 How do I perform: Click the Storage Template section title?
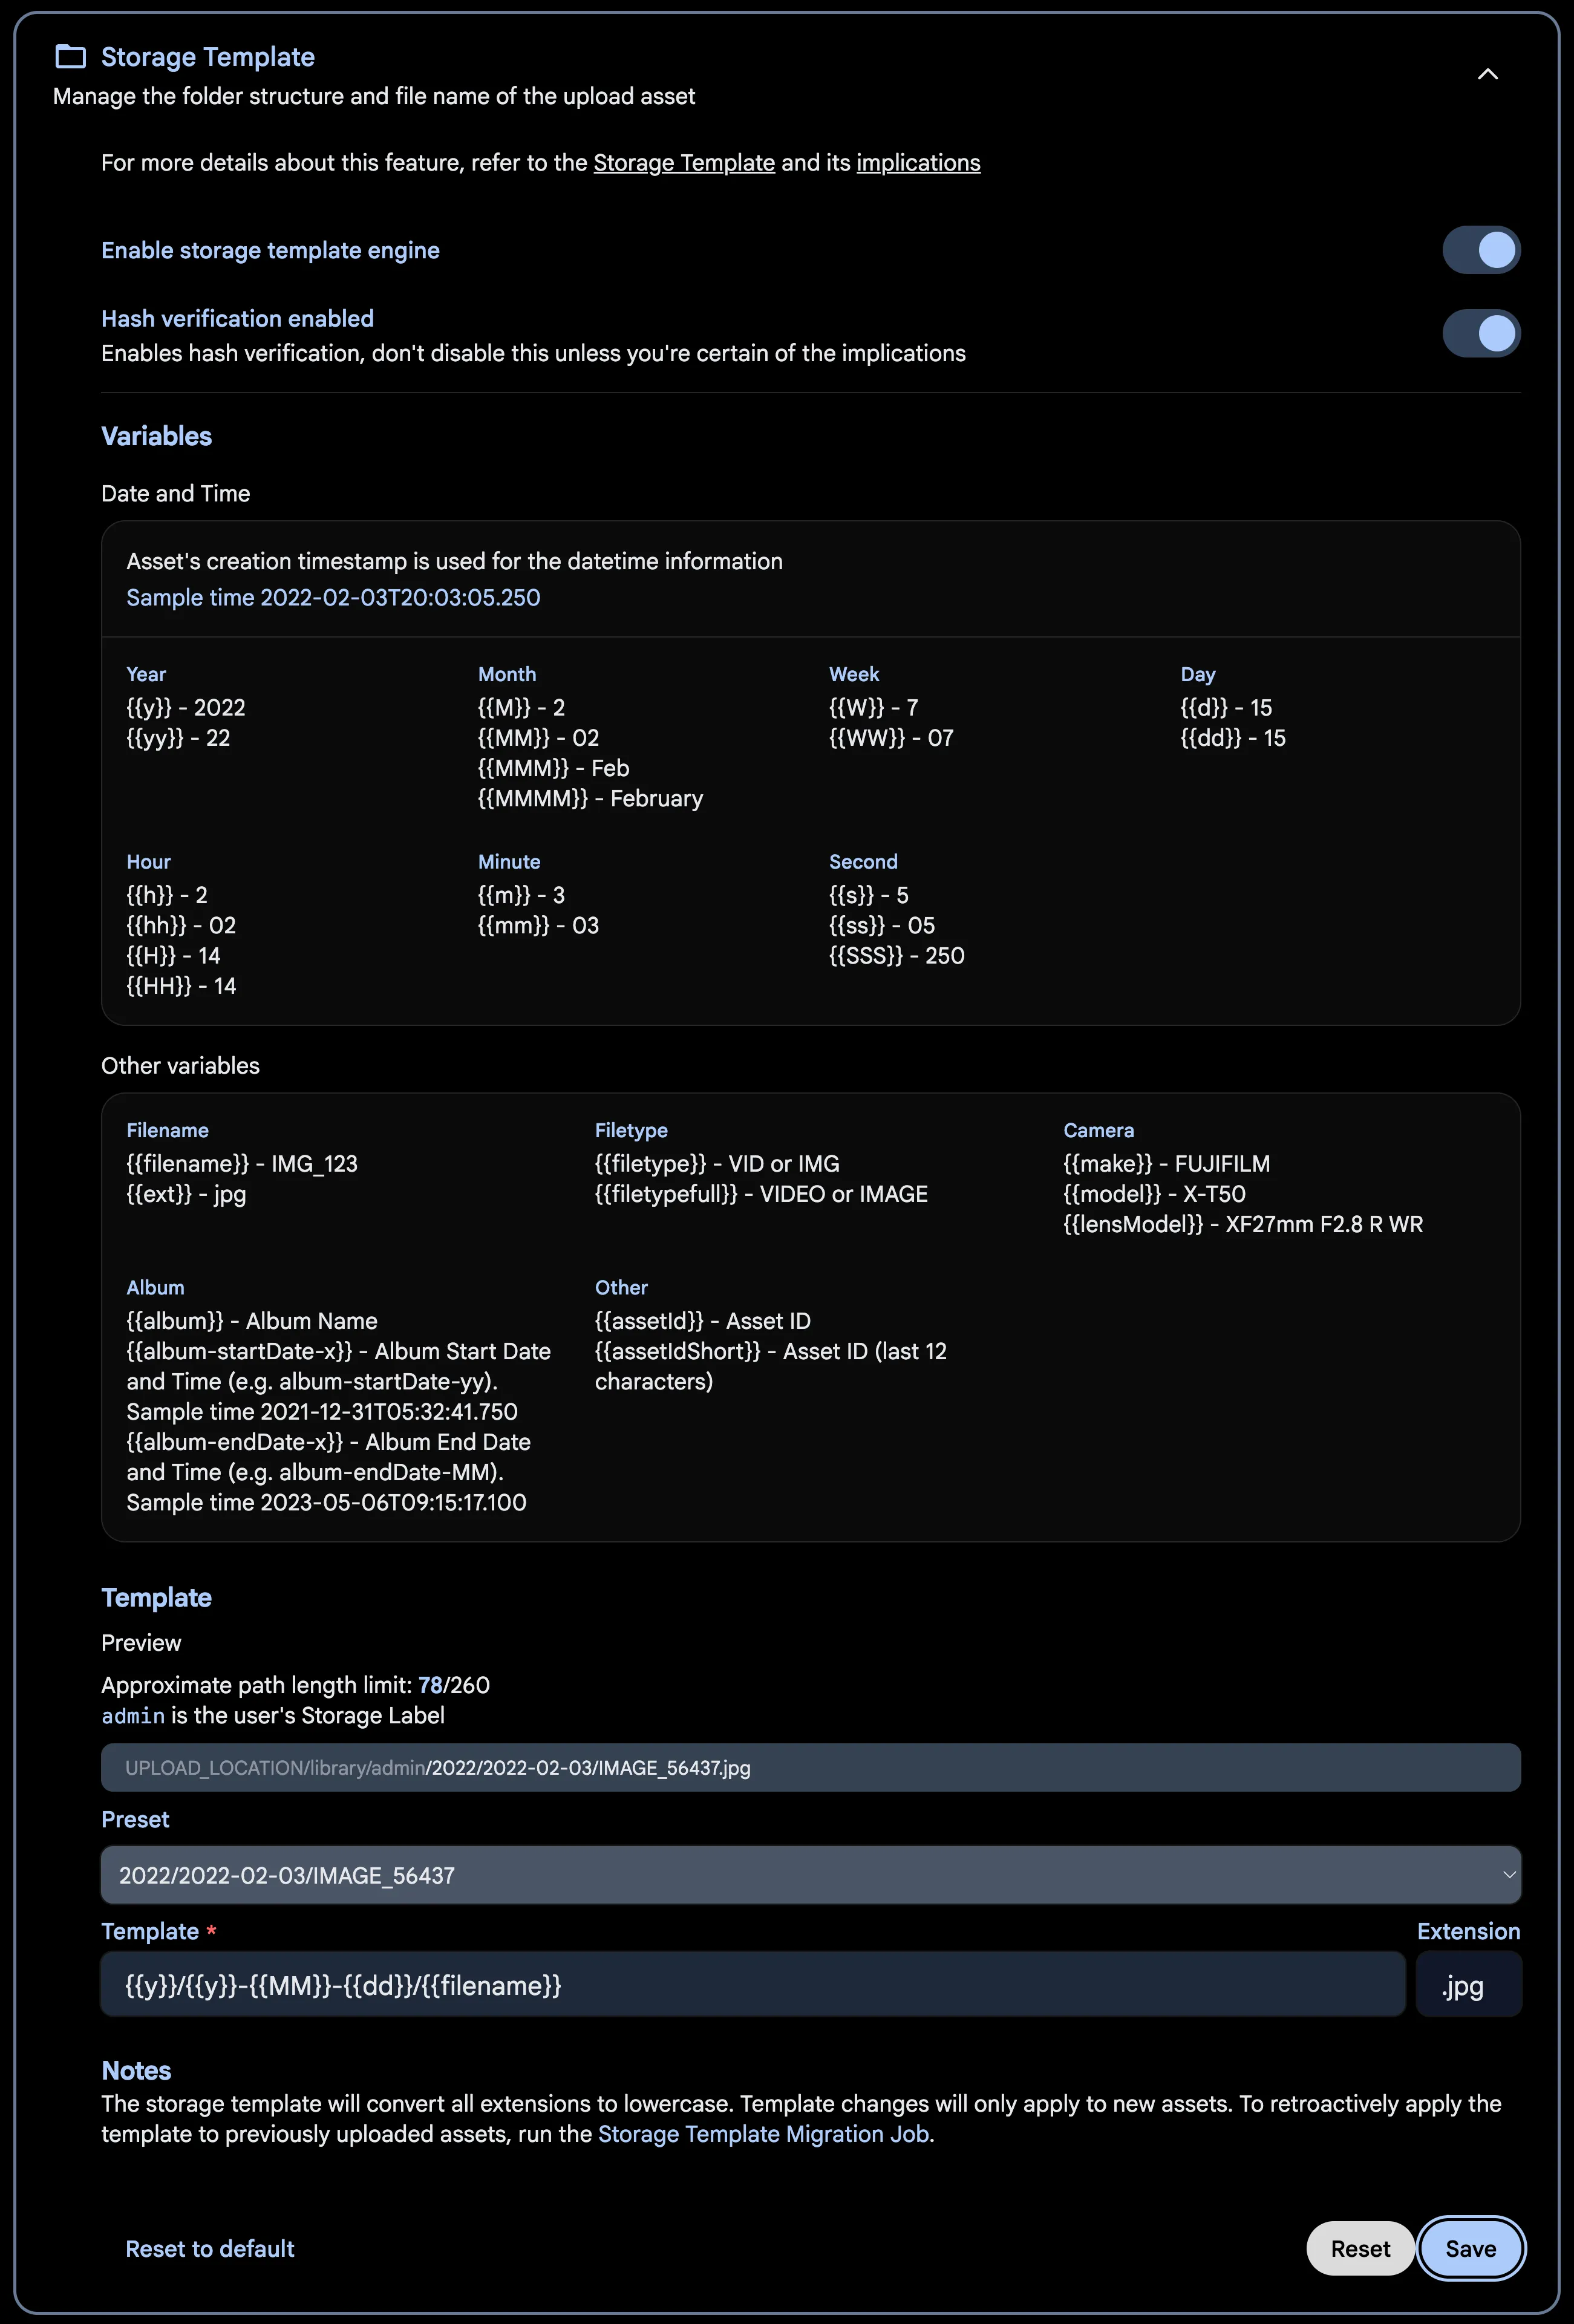pos(207,57)
